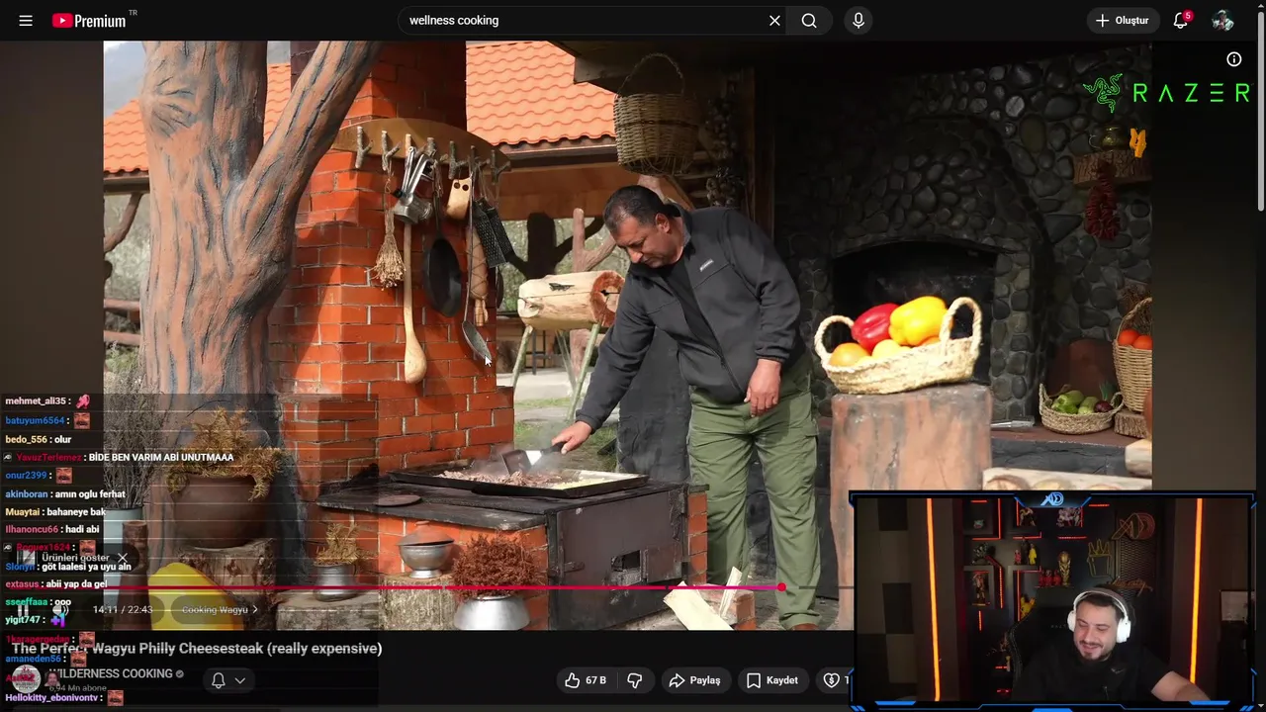This screenshot has height=712, width=1266.
Task: Click chat message 'Ilhanoncu66 : hadi abi'
Action: coord(51,530)
